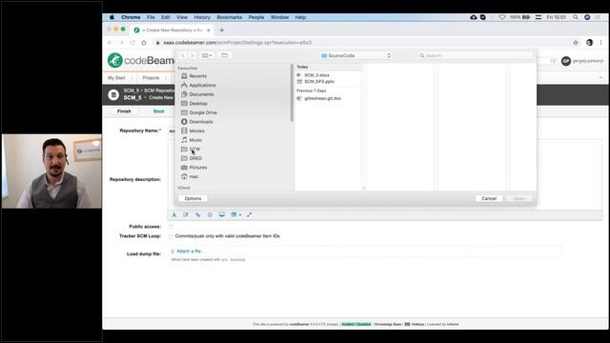Click the emoticon icon in editor toolbar
Screen dimensions: 610x343
(x=210, y=214)
